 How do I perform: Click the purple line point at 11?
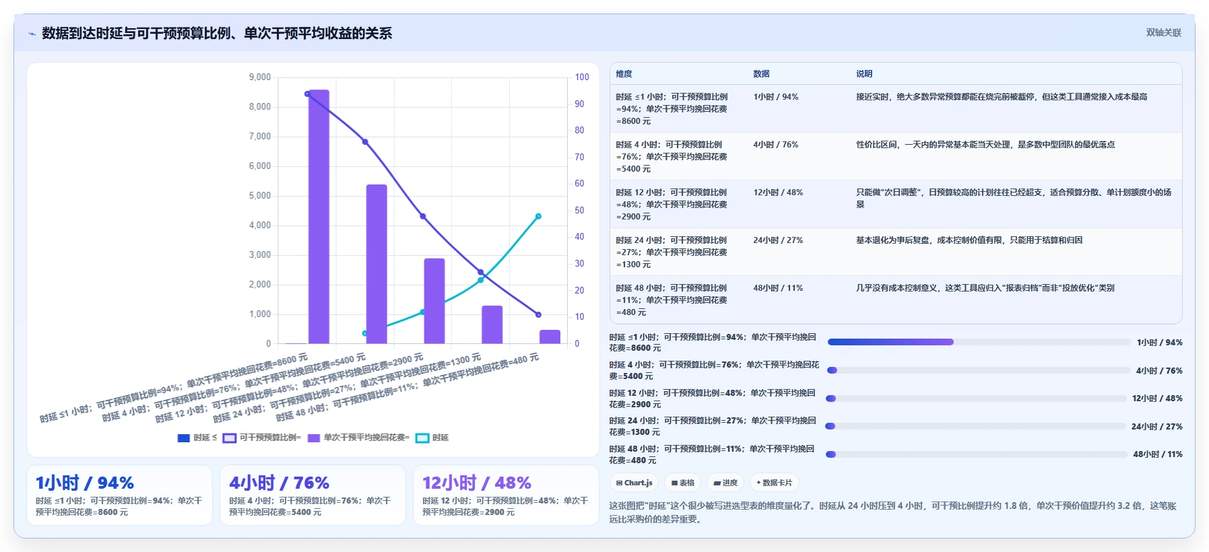point(538,314)
